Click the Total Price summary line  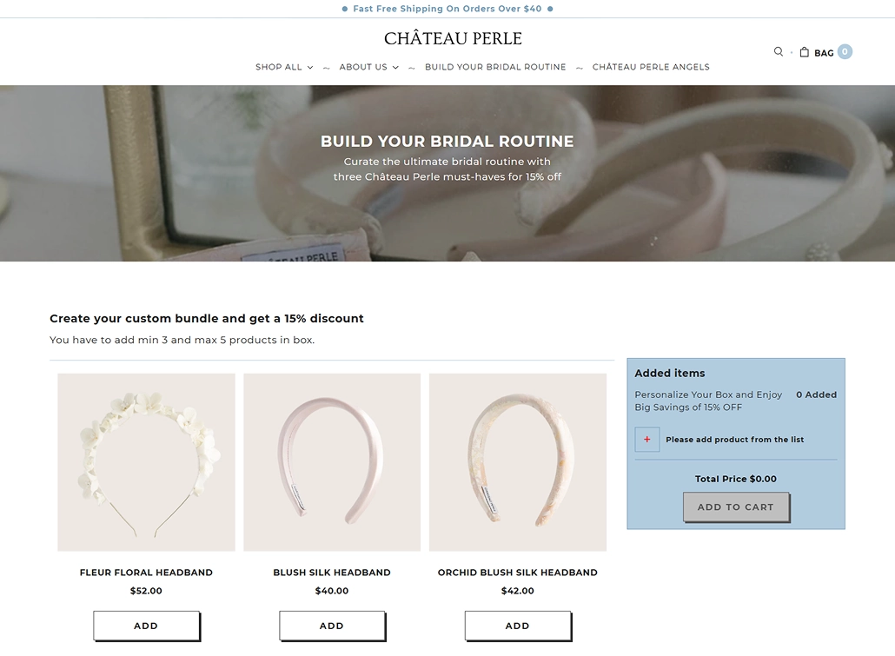(x=735, y=479)
